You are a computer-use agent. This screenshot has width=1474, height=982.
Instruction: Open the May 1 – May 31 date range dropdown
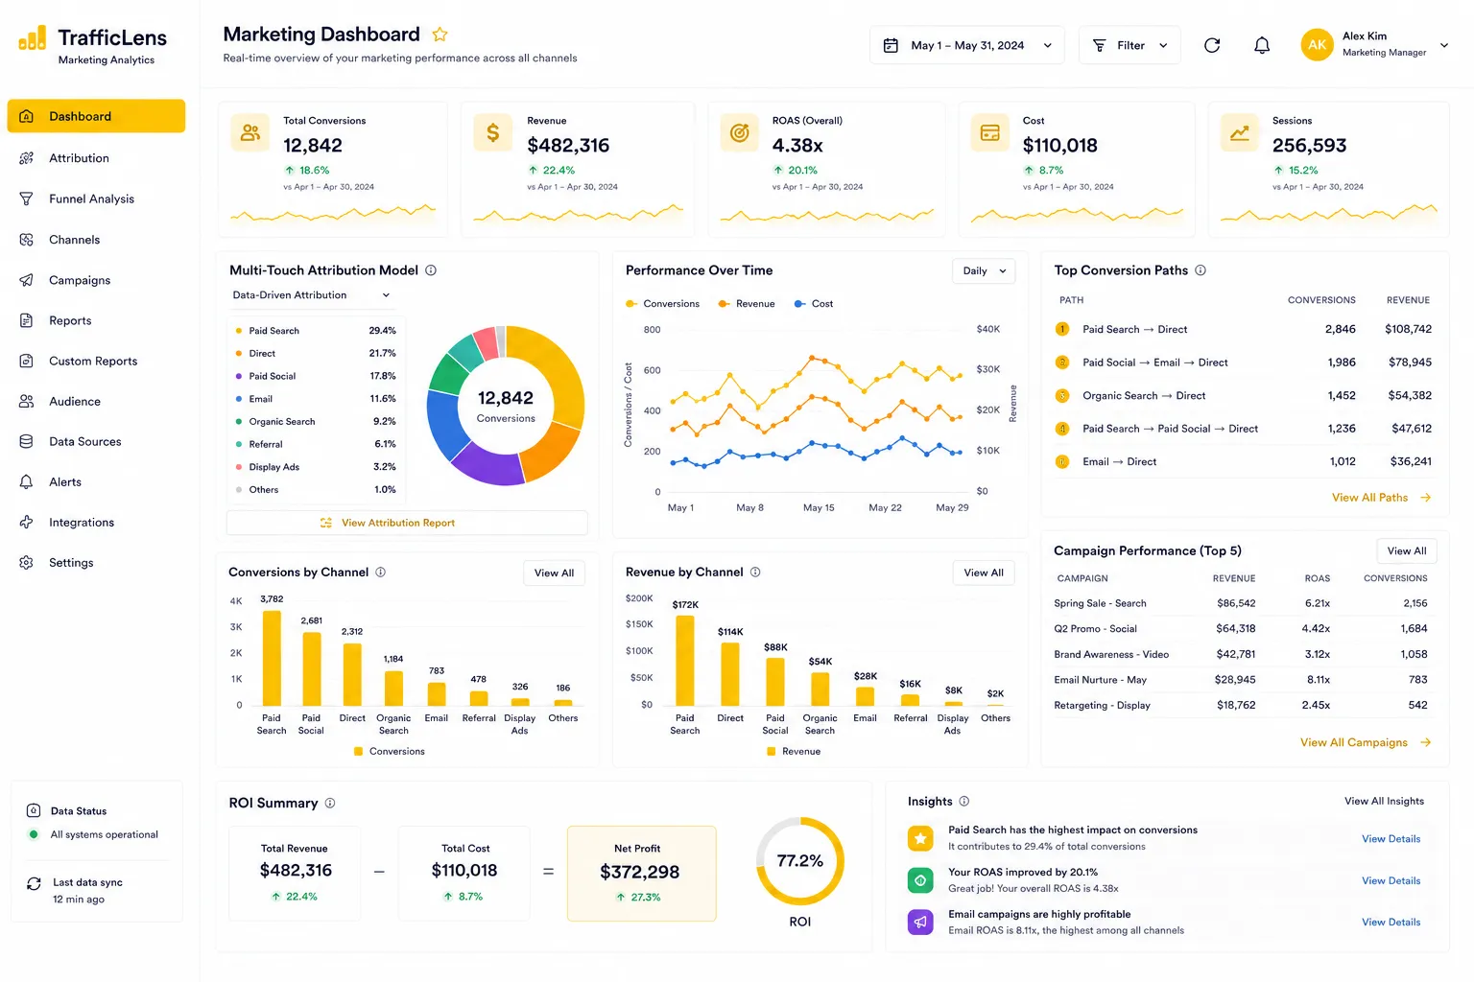[x=967, y=45]
